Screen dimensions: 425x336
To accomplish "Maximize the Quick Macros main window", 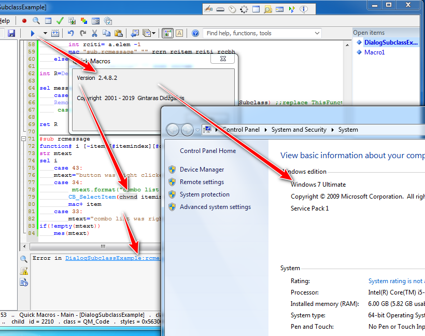I will click(x=389, y=5).
